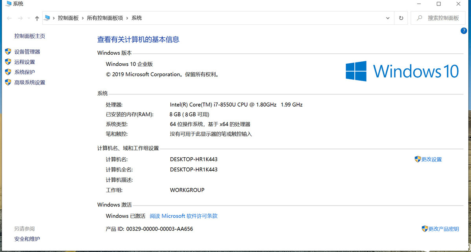Image resolution: width=471 pixels, height=252 pixels.
Task: Click the 系统类型 label
Action: click(117, 124)
